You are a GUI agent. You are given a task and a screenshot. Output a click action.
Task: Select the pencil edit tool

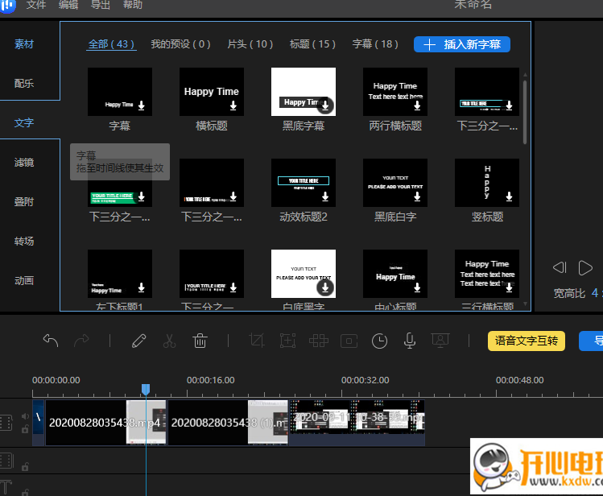coord(138,341)
